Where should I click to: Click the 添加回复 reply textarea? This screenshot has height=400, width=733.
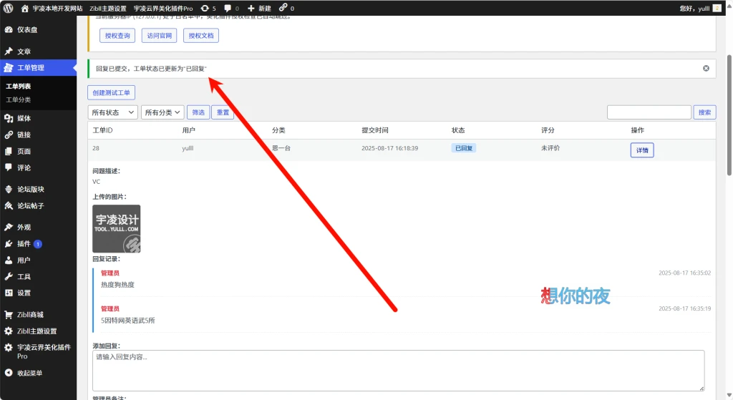(398, 371)
